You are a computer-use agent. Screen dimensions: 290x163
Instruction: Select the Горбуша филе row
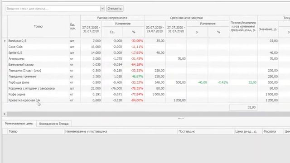146,82
